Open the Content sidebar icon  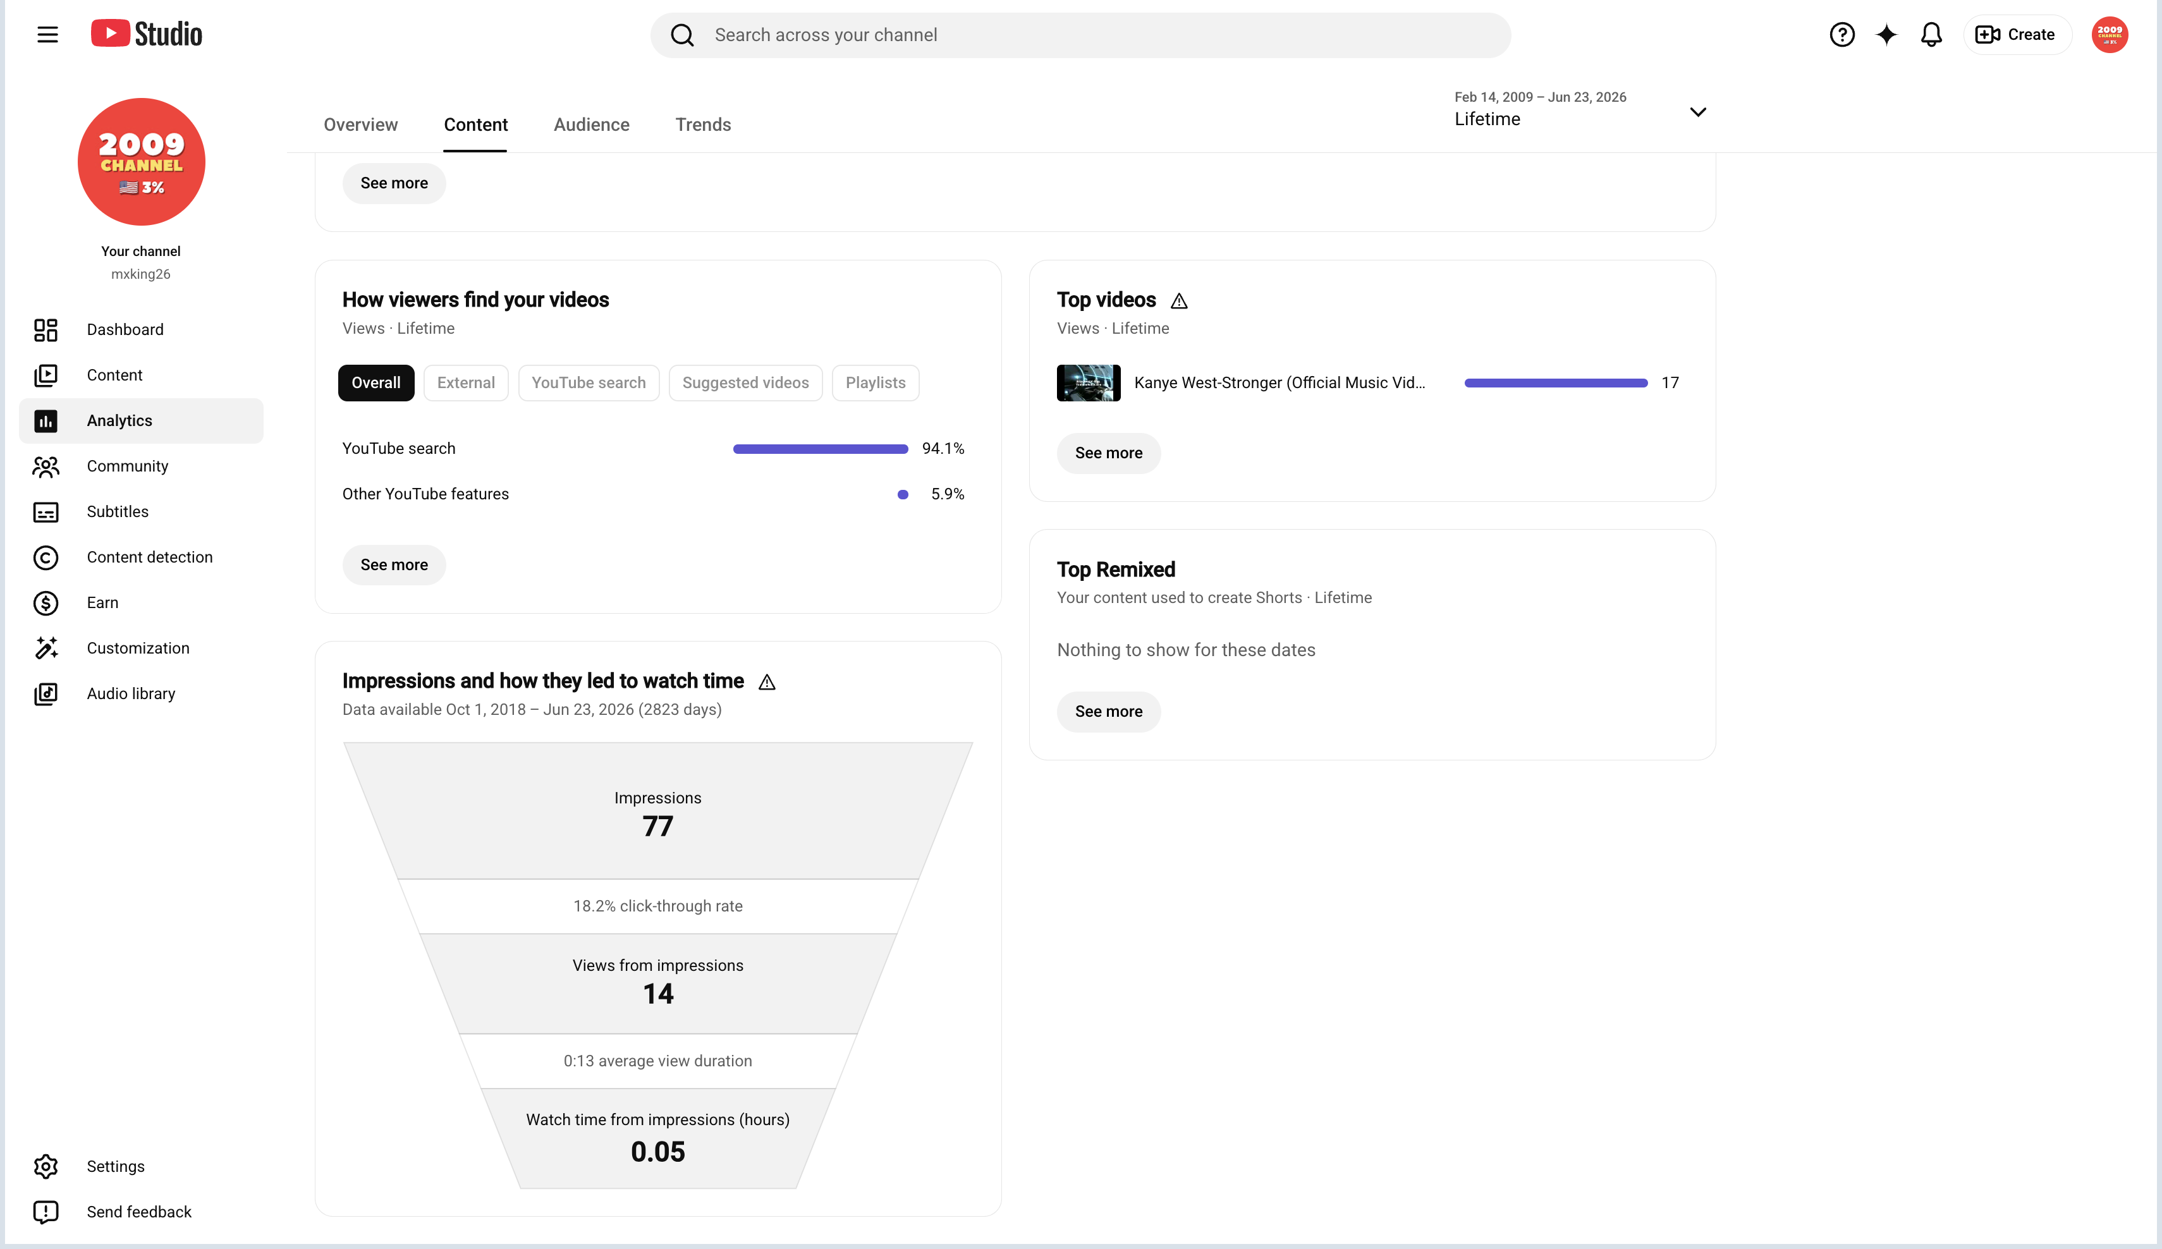click(x=46, y=375)
